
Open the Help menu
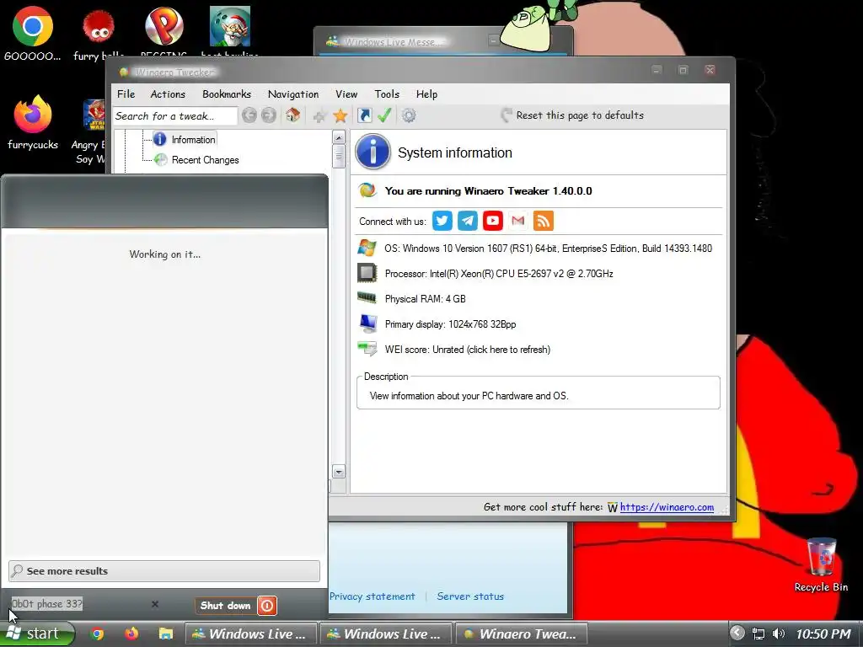(426, 94)
